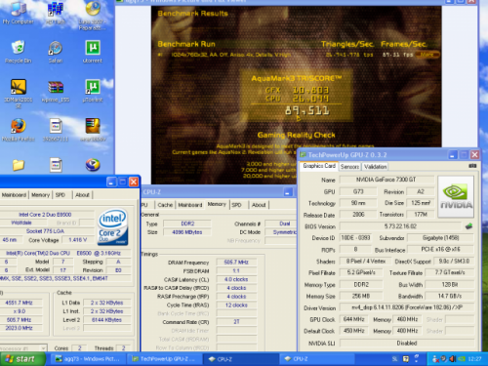This screenshot has height=366, width=488.
Task: Open the About tab in CPU-Z Memory window
Action: (x=259, y=205)
